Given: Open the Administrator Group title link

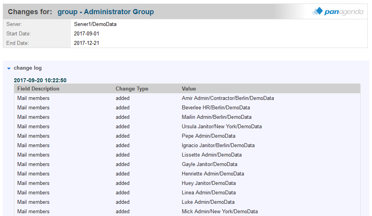Looking at the screenshot, I should [x=105, y=12].
